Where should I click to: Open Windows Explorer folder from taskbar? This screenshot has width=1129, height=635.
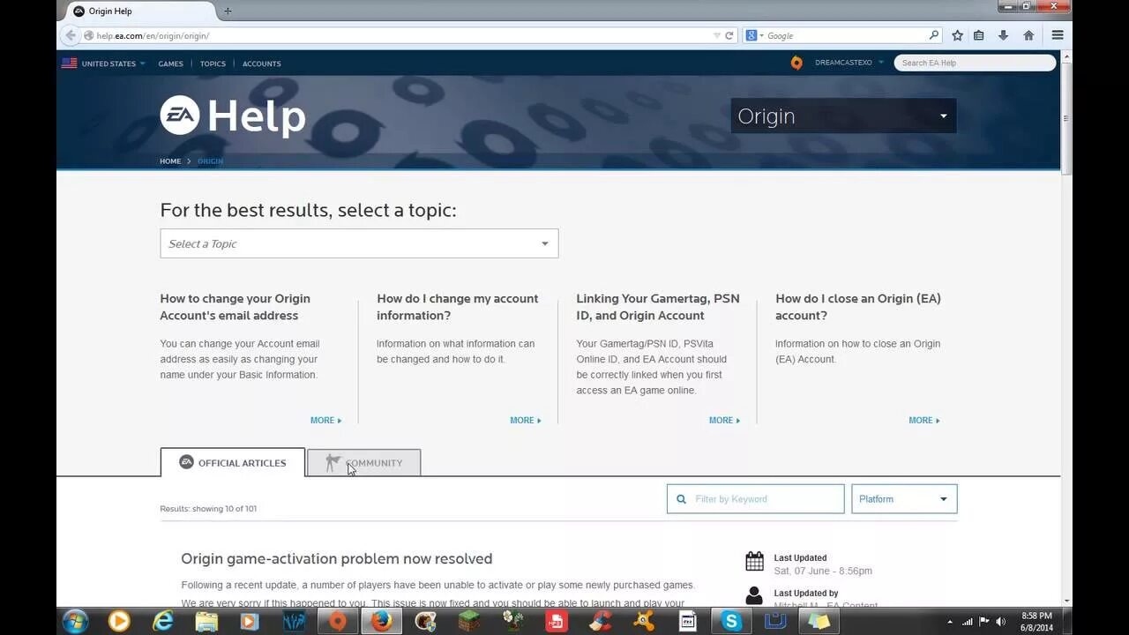tap(206, 621)
